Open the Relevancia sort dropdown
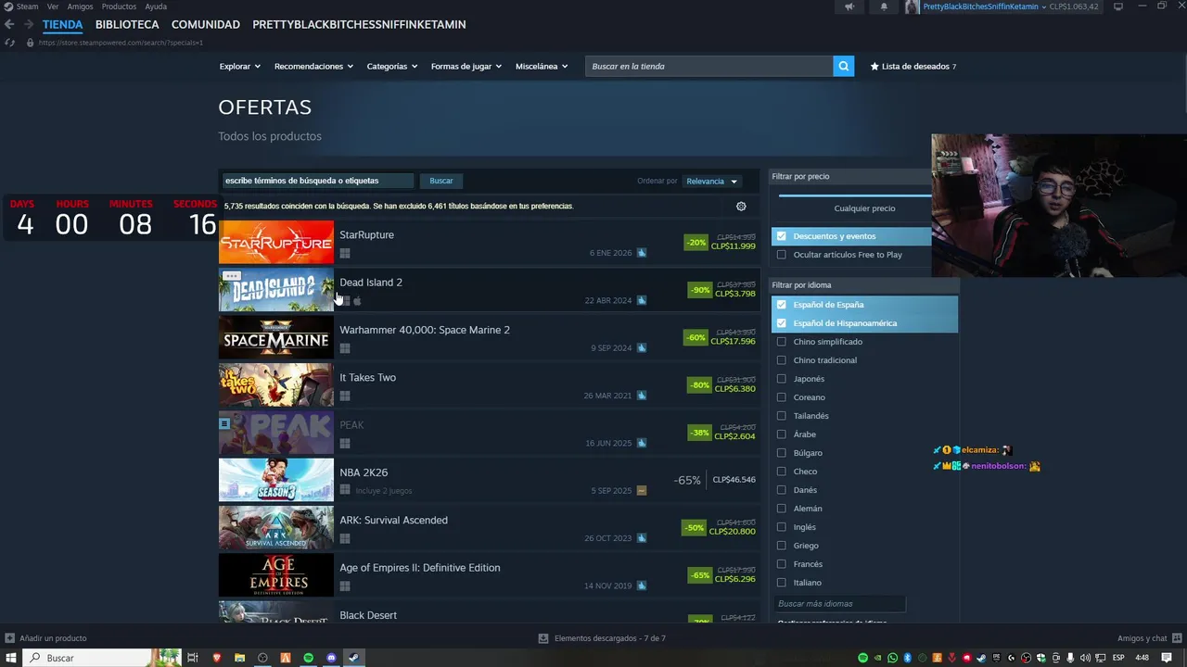The height and width of the screenshot is (667, 1187). coord(712,182)
